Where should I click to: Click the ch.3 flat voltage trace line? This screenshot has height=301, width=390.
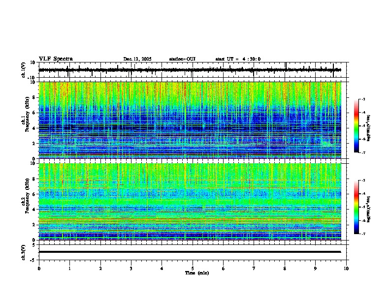(x=190, y=252)
